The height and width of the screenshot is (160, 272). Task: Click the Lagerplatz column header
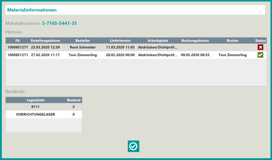[x=35, y=100]
